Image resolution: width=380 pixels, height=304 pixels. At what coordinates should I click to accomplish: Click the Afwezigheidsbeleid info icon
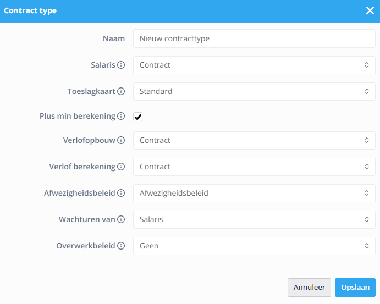click(121, 193)
